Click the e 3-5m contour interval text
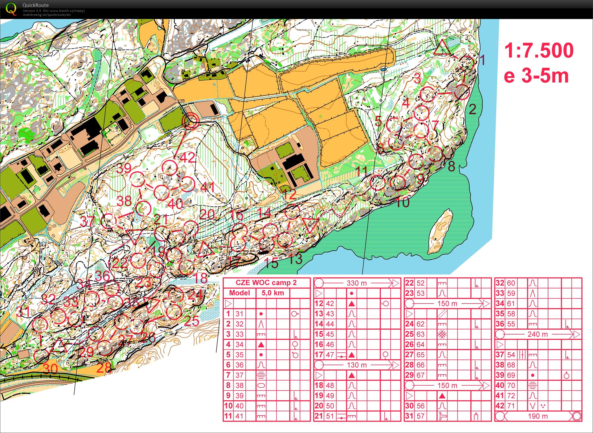This screenshot has width=593, height=433. click(536, 76)
